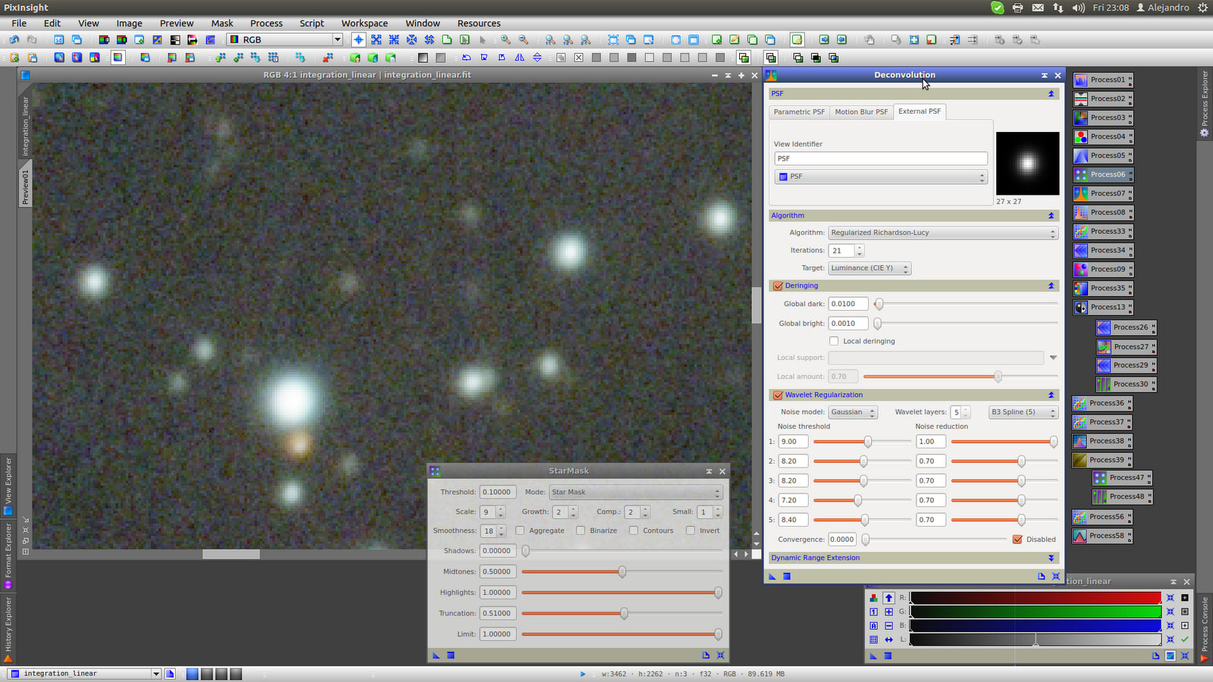Click the StarMask new instance triangle icon
The image size is (1213, 682).
pyautogui.click(x=436, y=655)
